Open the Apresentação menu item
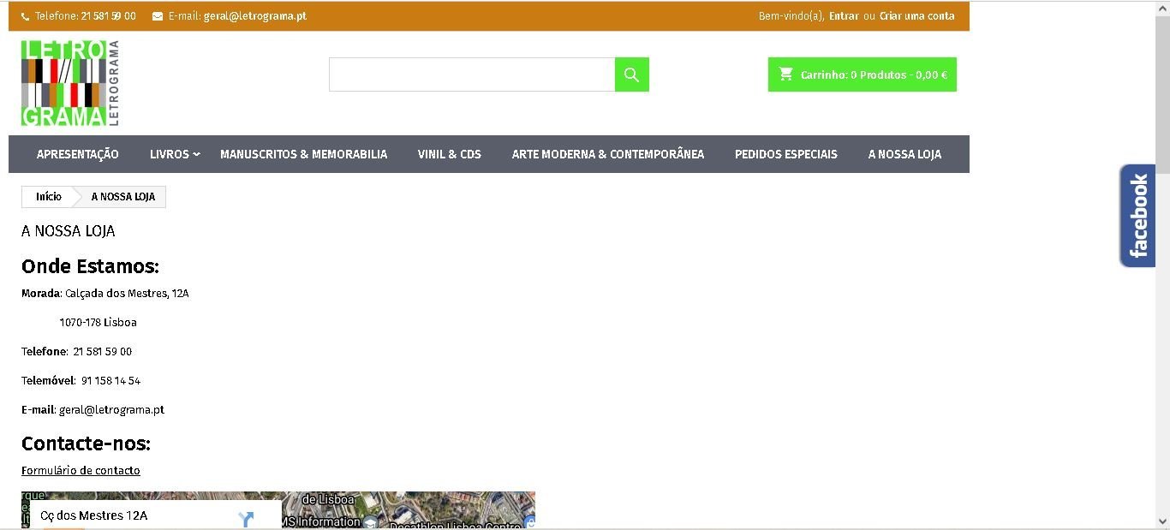The height and width of the screenshot is (530, 1170). click(x=78, y=154)
